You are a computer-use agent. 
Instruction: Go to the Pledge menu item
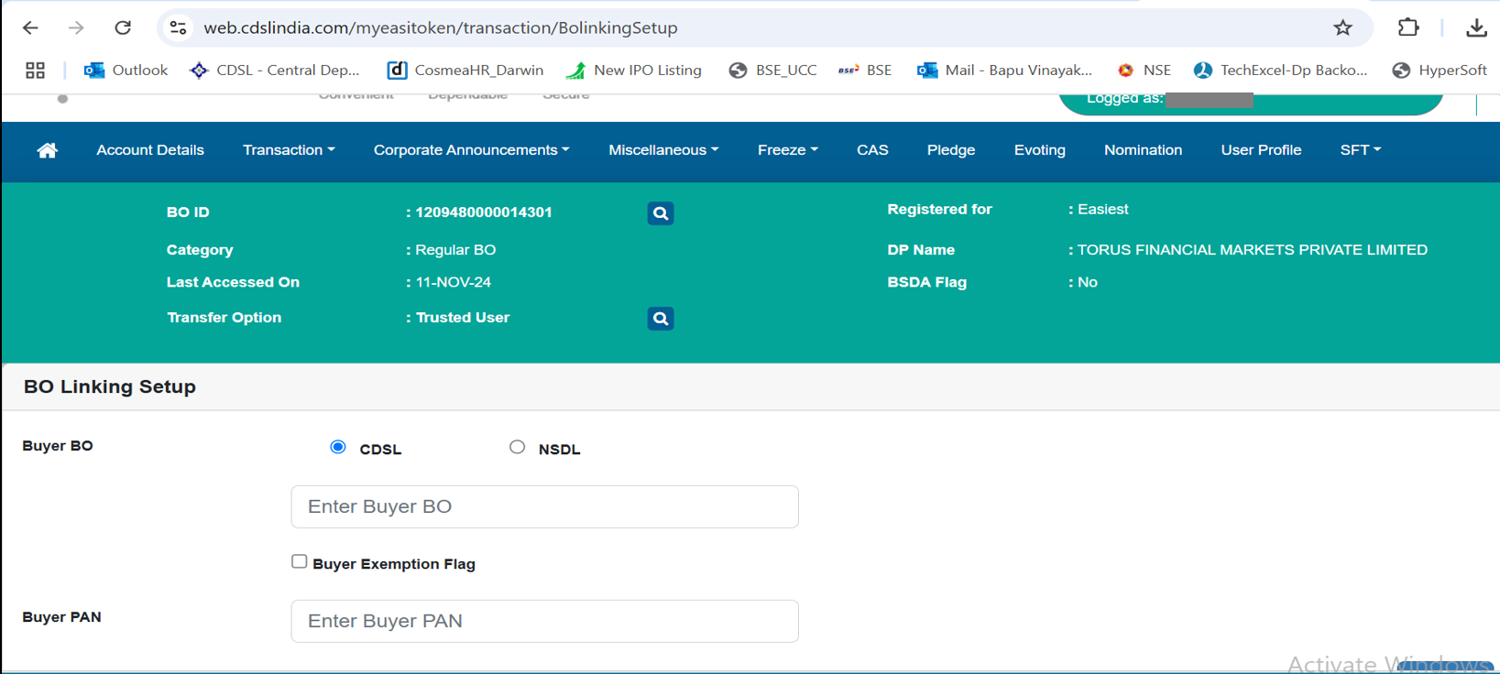950,150
